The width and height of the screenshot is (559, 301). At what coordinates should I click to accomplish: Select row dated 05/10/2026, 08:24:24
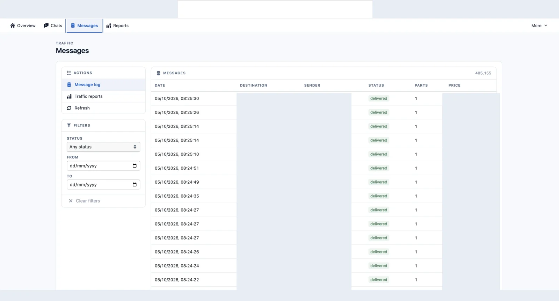pyautogui.click(x=324, y=266)
